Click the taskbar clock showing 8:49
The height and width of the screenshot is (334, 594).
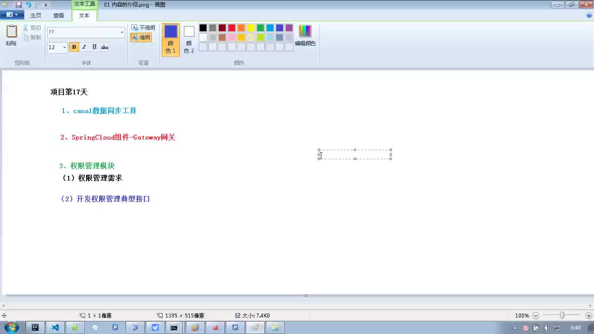point(576,328)
